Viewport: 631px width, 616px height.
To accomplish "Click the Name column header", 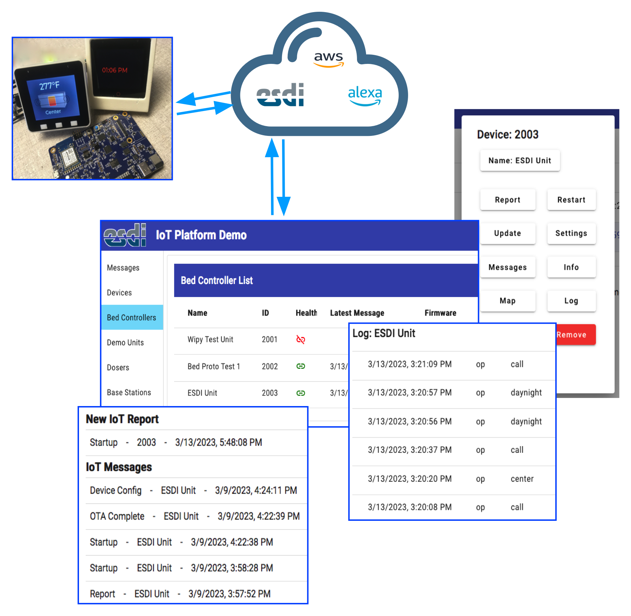I will 197,313.
